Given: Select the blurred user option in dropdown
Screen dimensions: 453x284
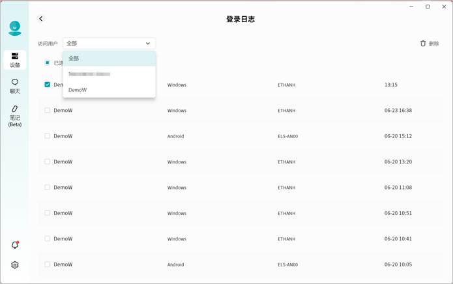Looking at the screenshot, I should point(109,74).
